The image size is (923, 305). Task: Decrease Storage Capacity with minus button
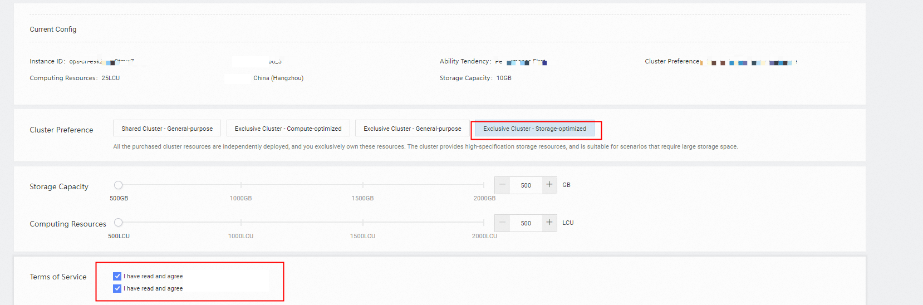(502, 185)
